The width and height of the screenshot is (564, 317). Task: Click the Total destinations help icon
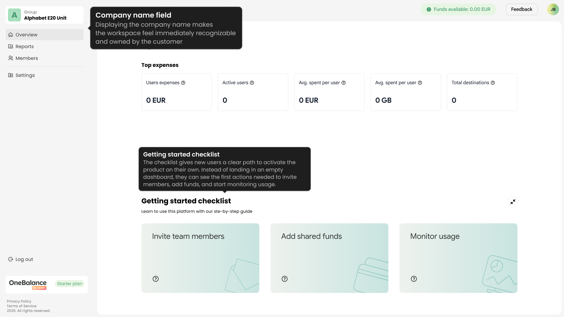[x=493, y=83]
